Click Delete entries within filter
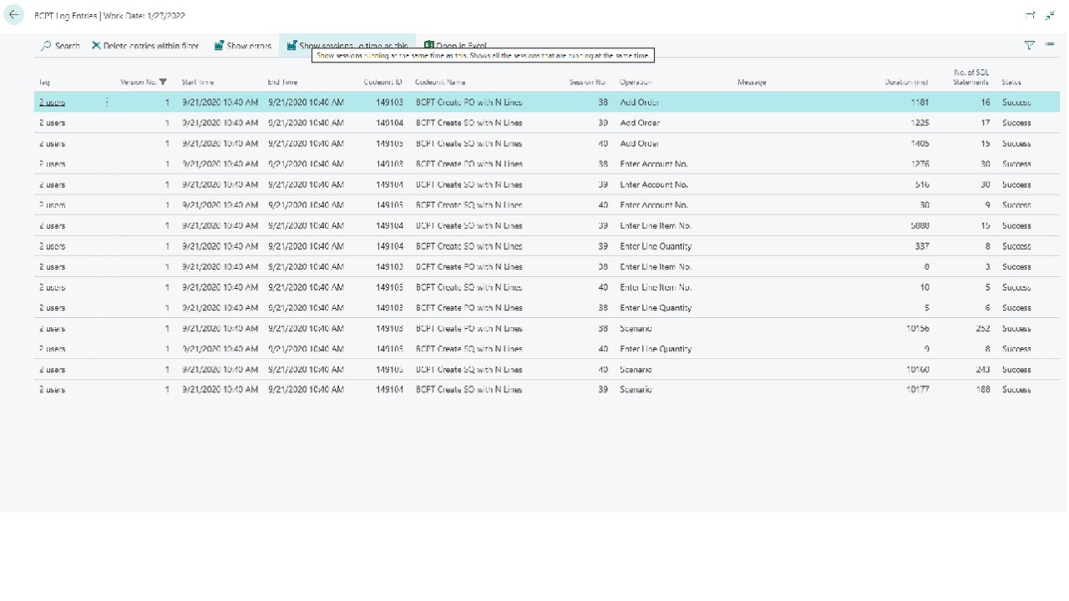 145,46
